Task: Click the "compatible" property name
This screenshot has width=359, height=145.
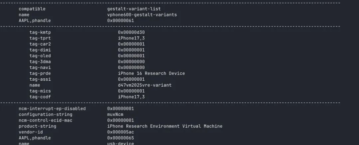Action: click(x=32, y=9)
